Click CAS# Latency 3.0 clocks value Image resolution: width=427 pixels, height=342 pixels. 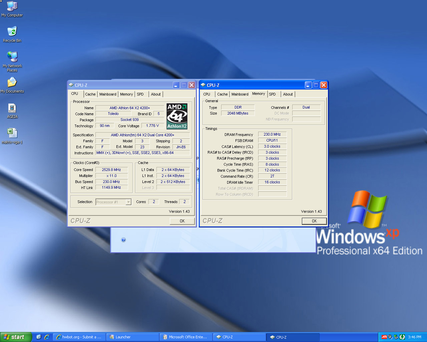click(x=272, y=146)
